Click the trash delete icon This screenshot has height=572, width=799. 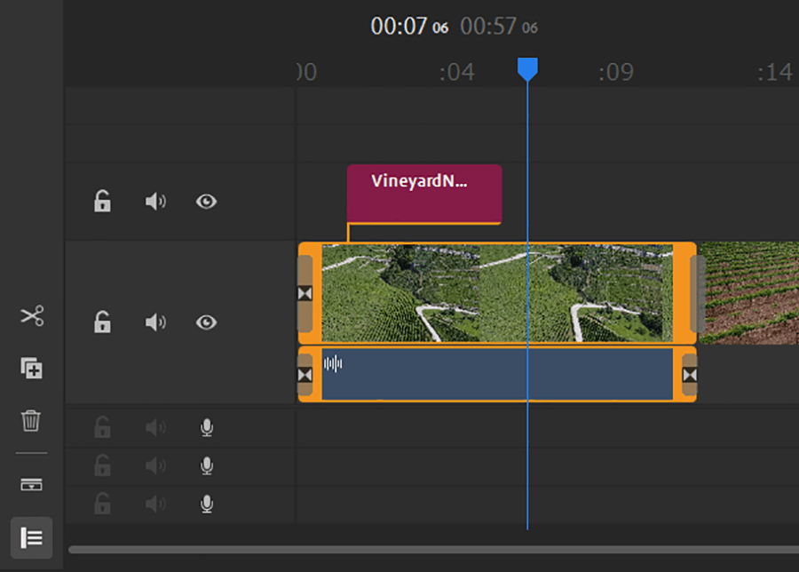coord(32,420)
